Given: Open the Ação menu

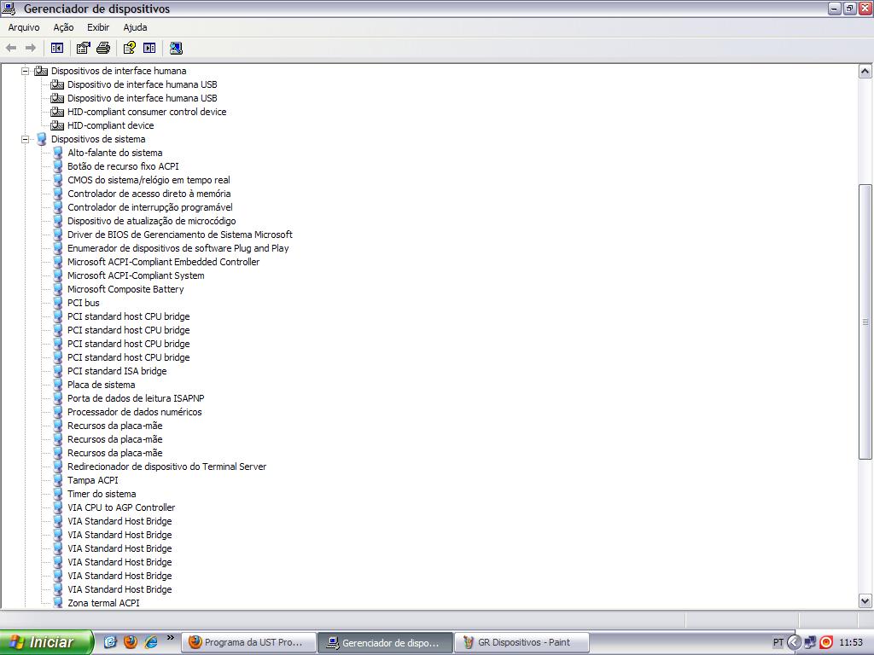Looking at the screenshot, I should tap(63, 27).
